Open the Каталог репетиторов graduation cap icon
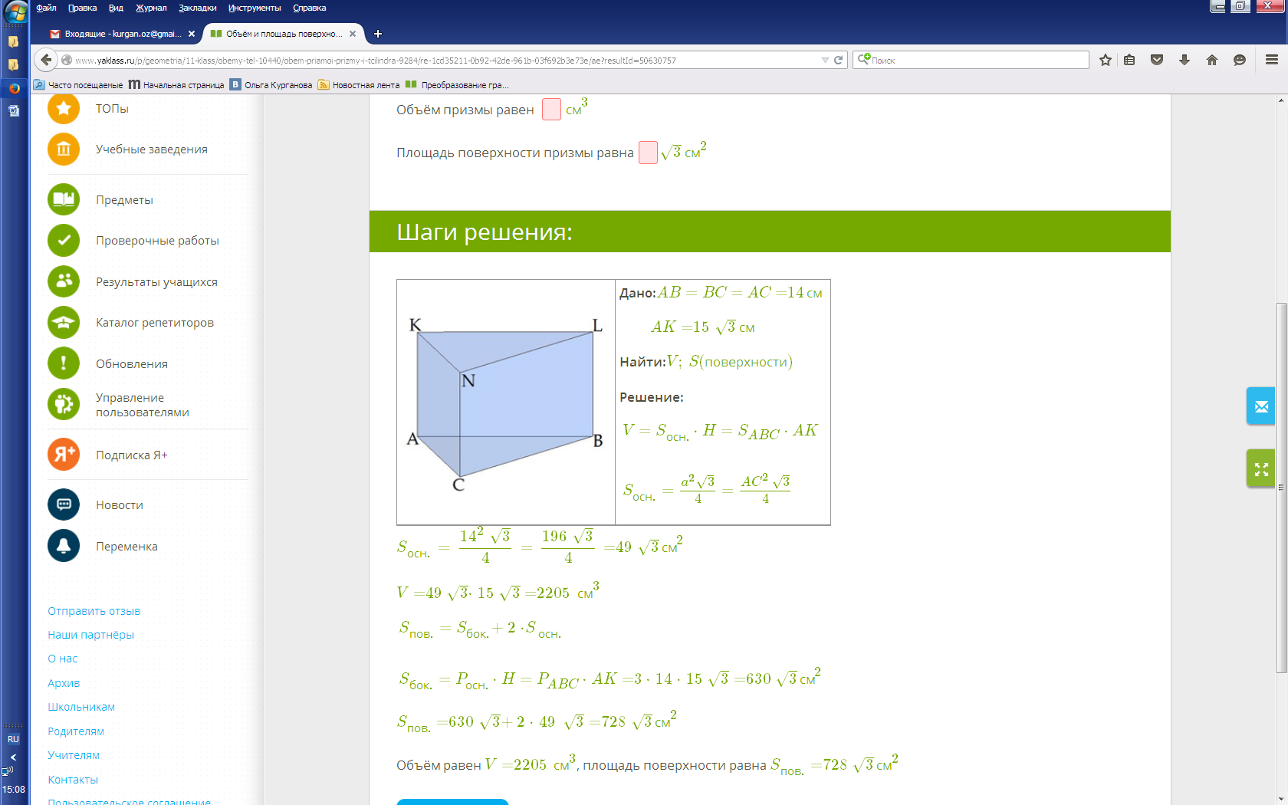Viewport: 1288px width, 805px height. [64, 323]
